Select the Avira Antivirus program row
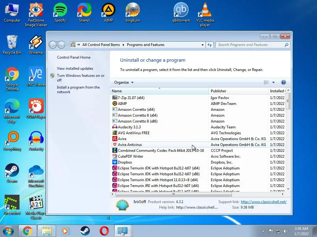The image size is (317, 237). pyautogui.click(x=198, y=145)
